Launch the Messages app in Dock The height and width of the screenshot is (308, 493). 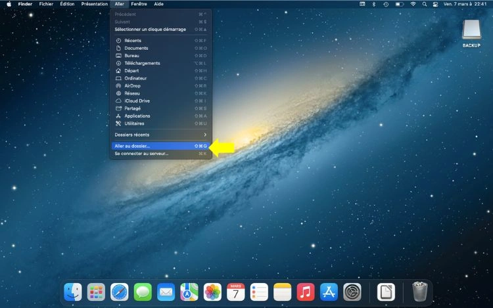pyautogui.click(x=143, y=292)
